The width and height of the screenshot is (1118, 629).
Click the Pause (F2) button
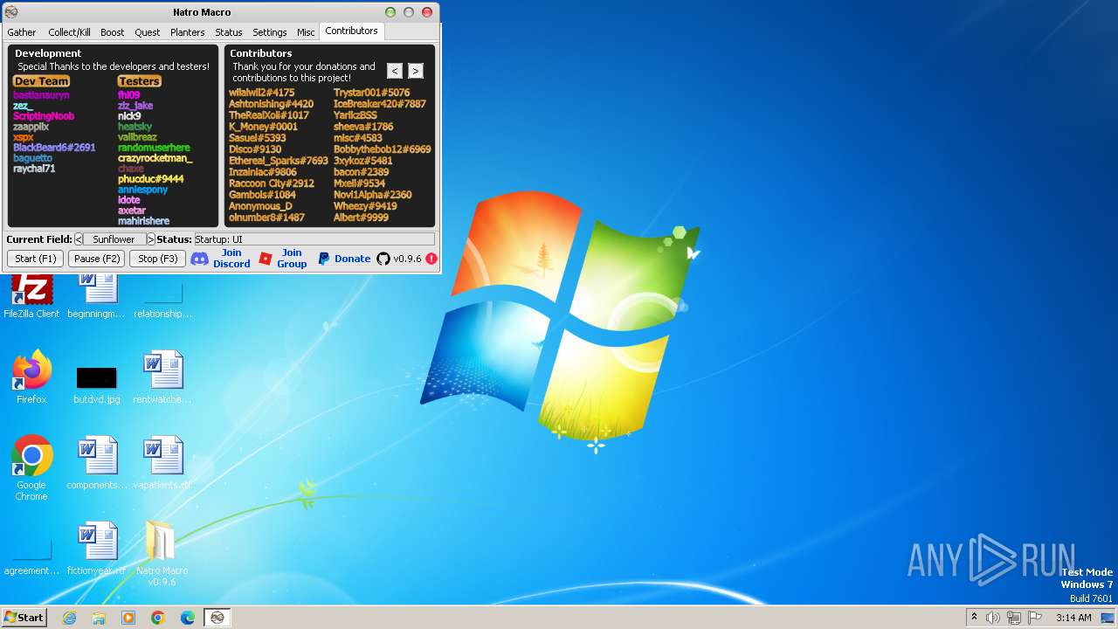(97, 259)
